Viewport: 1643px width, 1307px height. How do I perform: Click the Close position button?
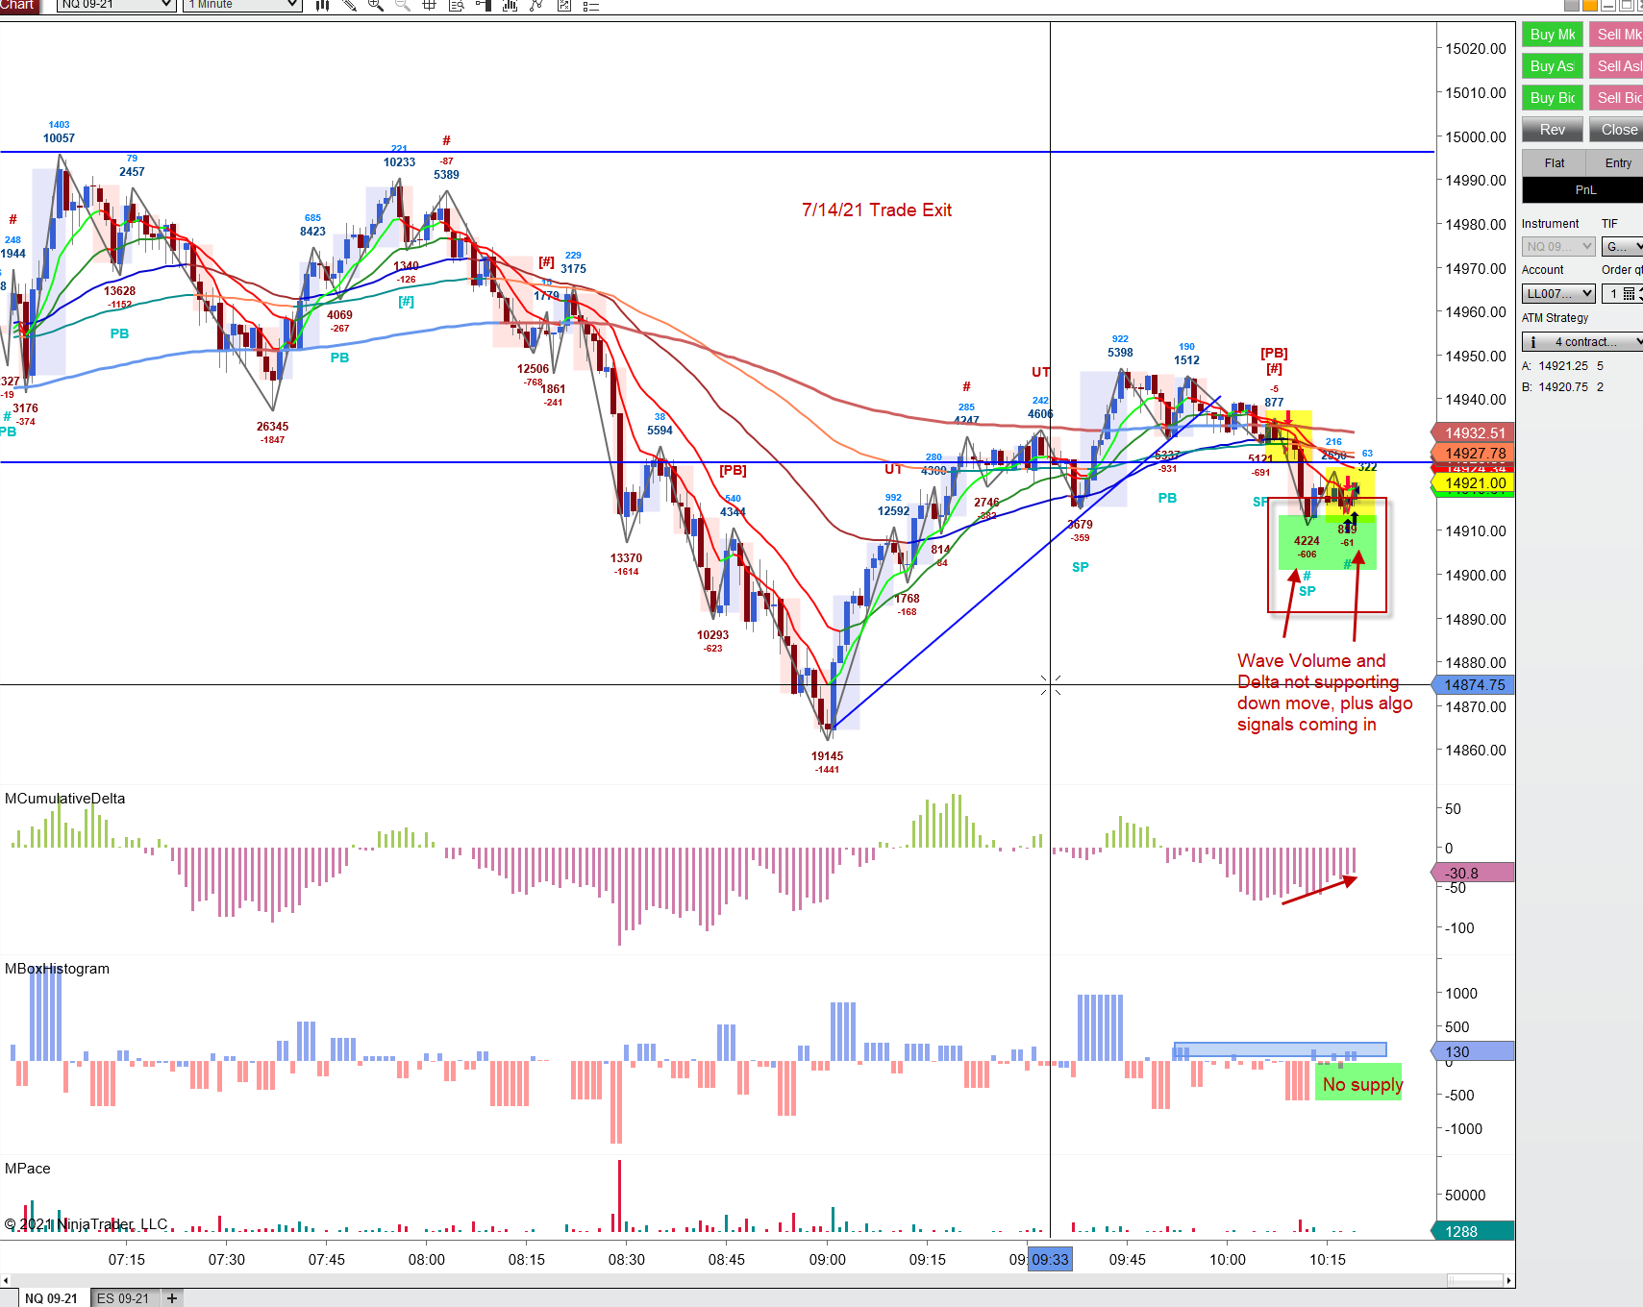tap(1616, 130)
